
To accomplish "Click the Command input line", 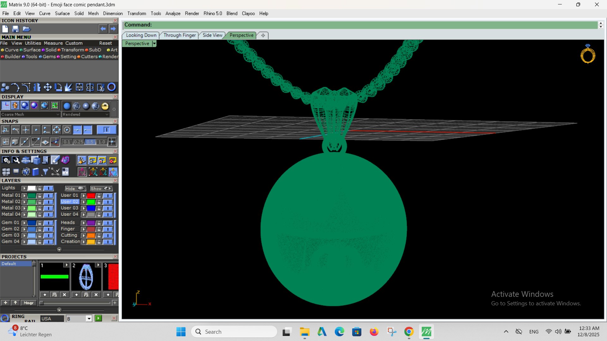I will point(360,25).
